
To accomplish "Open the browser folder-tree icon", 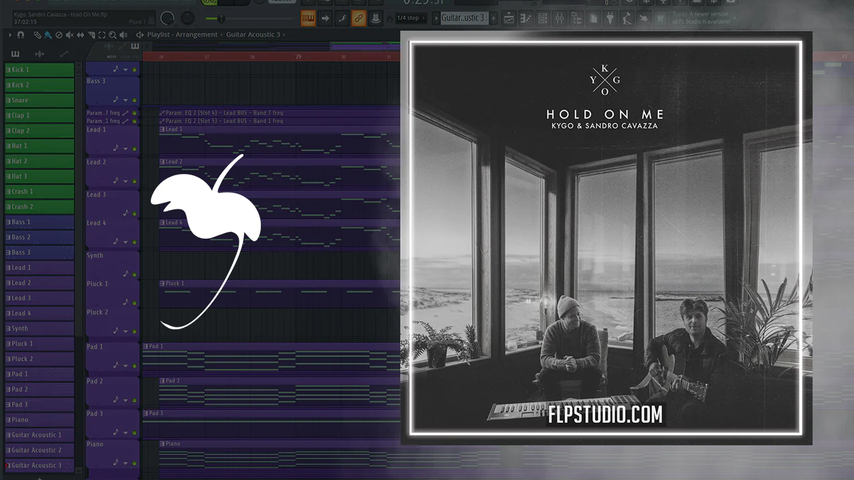I will coord(576,18).
